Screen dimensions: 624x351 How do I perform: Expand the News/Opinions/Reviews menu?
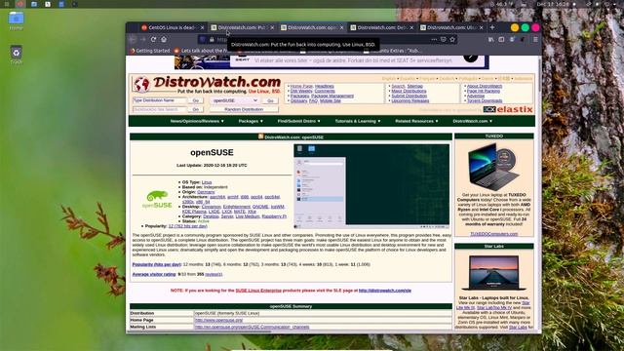coord(197,121)
